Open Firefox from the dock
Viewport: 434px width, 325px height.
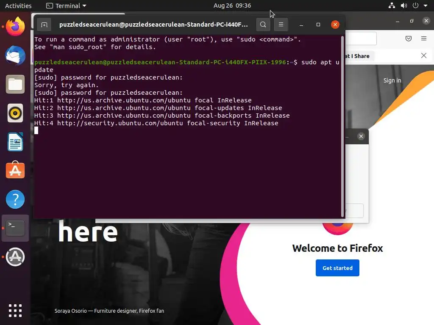[15, 27]
